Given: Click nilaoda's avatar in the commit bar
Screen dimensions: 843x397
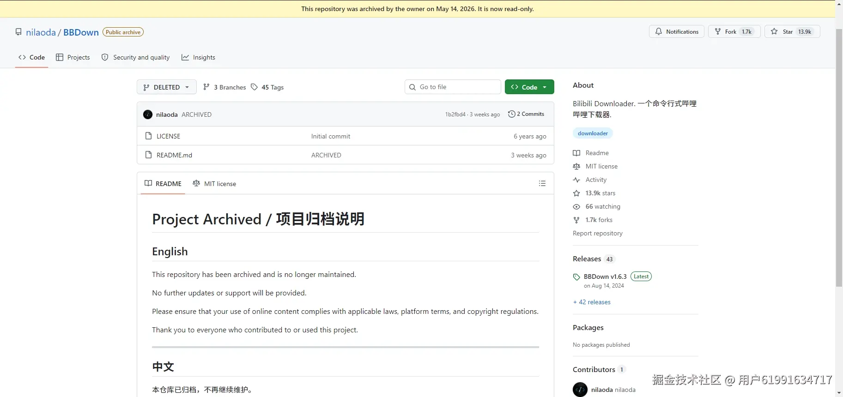Looking at the screenshot, I should point(148,114).
